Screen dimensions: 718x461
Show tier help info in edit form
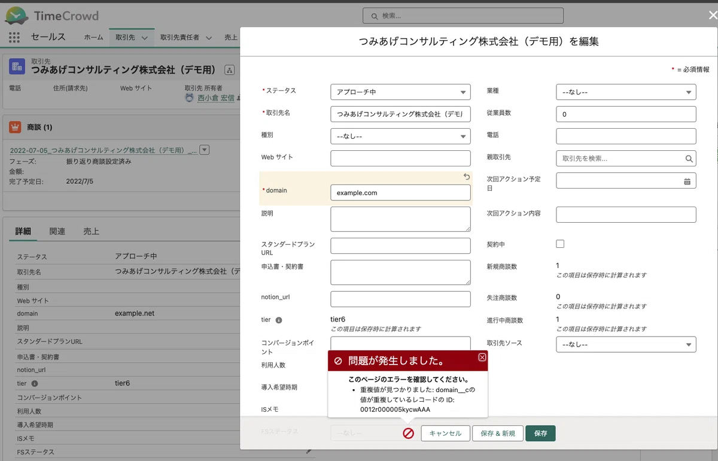tap(279, 320)
